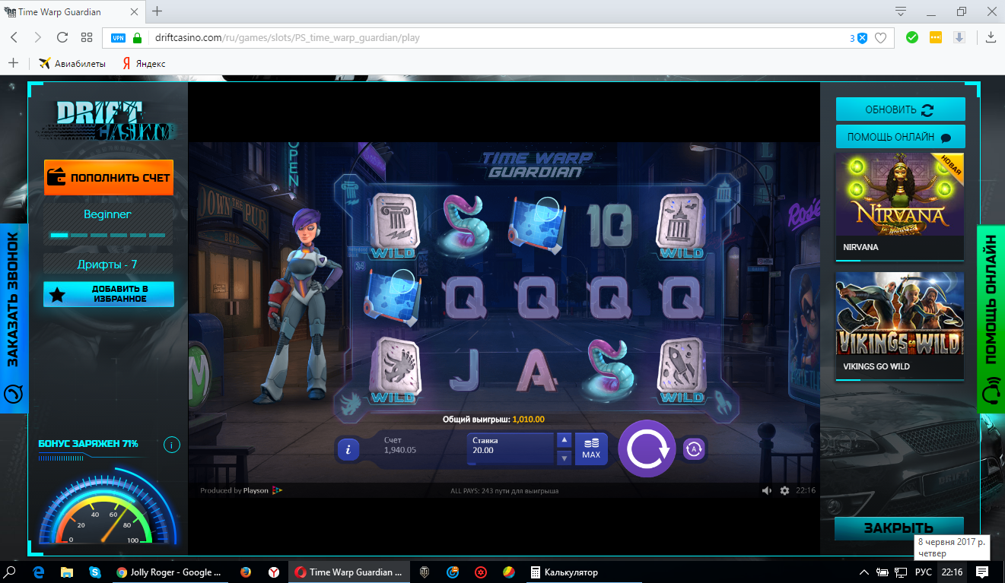Click the green checkmark extension icon

pos(912,37)
